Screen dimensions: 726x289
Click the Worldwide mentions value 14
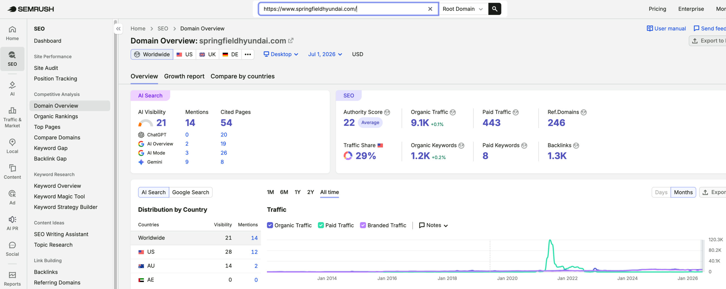coord(254,238)
